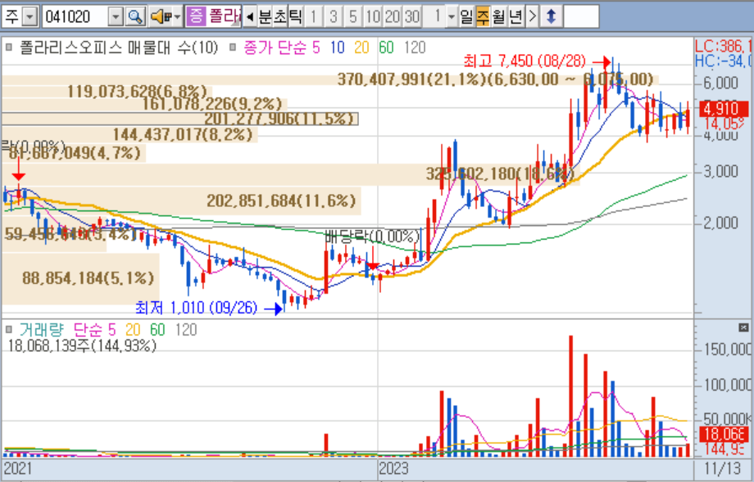Click the interval 30 button
Image resolution: width=754 pixels, height=482 pixels.
point(412,17)
